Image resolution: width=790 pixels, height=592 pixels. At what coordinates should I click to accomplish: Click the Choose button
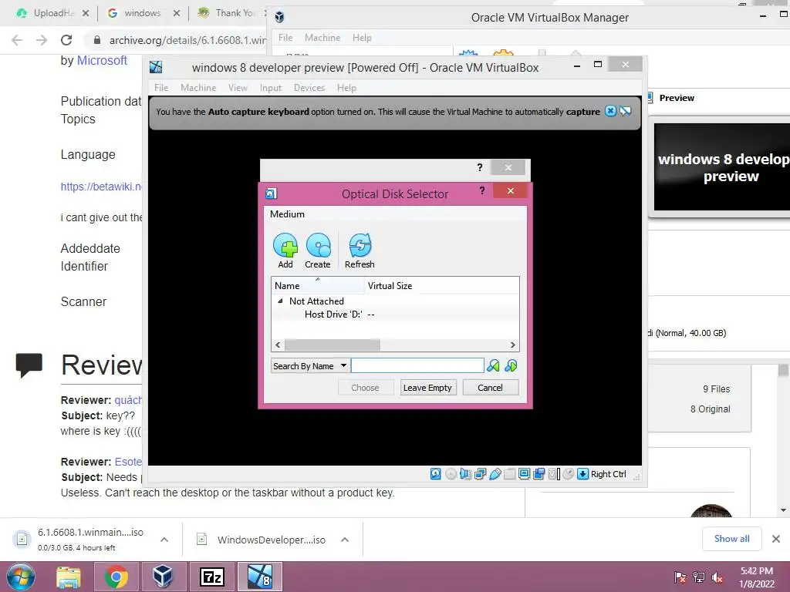[x=365, y=388]
